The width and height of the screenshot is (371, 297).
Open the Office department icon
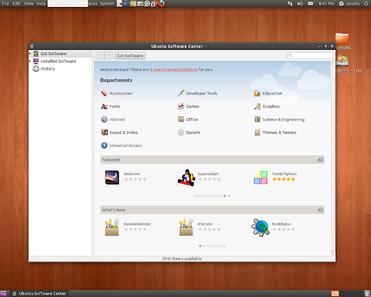pyautogui.click(x=181, y=119)
